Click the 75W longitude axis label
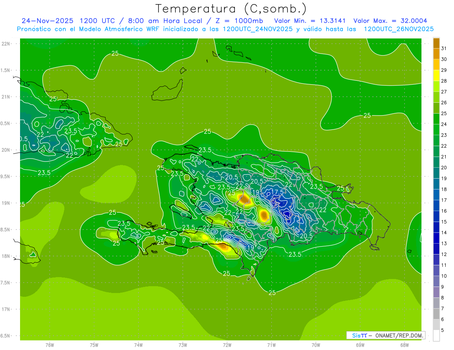 (x=94, y=345)
